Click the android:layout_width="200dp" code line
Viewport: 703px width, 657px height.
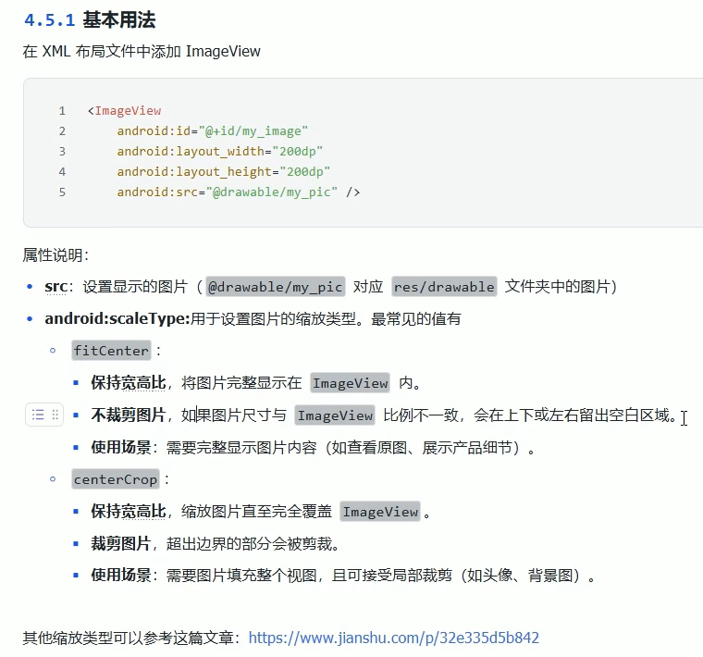tap(220, 151)
